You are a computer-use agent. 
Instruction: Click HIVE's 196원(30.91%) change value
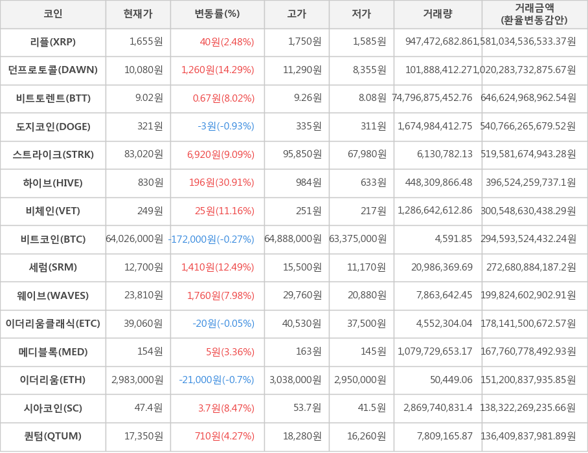point(221,182)
